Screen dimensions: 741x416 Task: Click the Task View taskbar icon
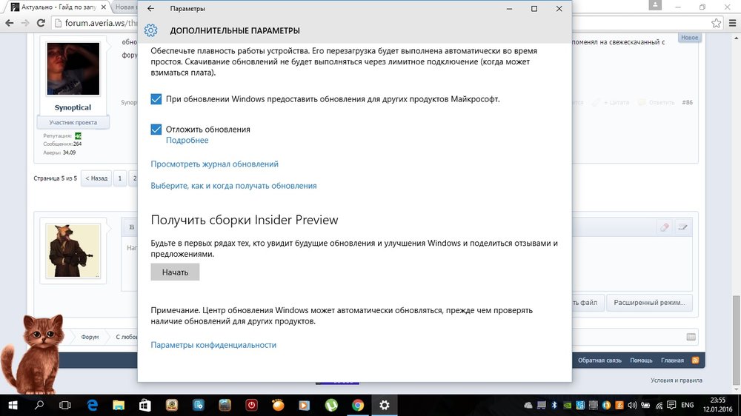(x=65, y=405)
